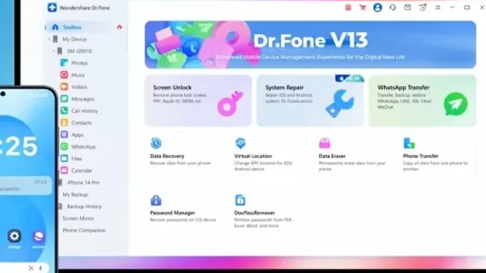This screenshot has width=486, height=273.
Task: Open the headset support icon
Action: (392, 7)
